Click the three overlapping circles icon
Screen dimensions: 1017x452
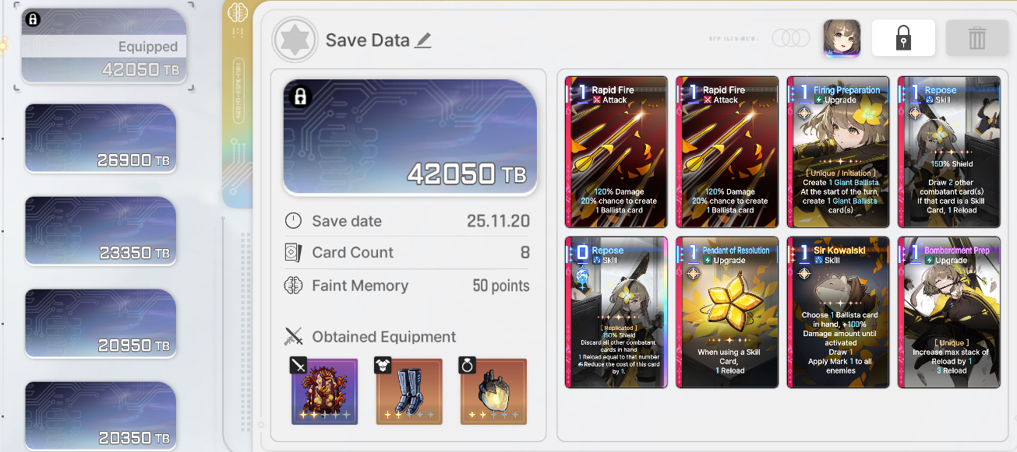791,38
